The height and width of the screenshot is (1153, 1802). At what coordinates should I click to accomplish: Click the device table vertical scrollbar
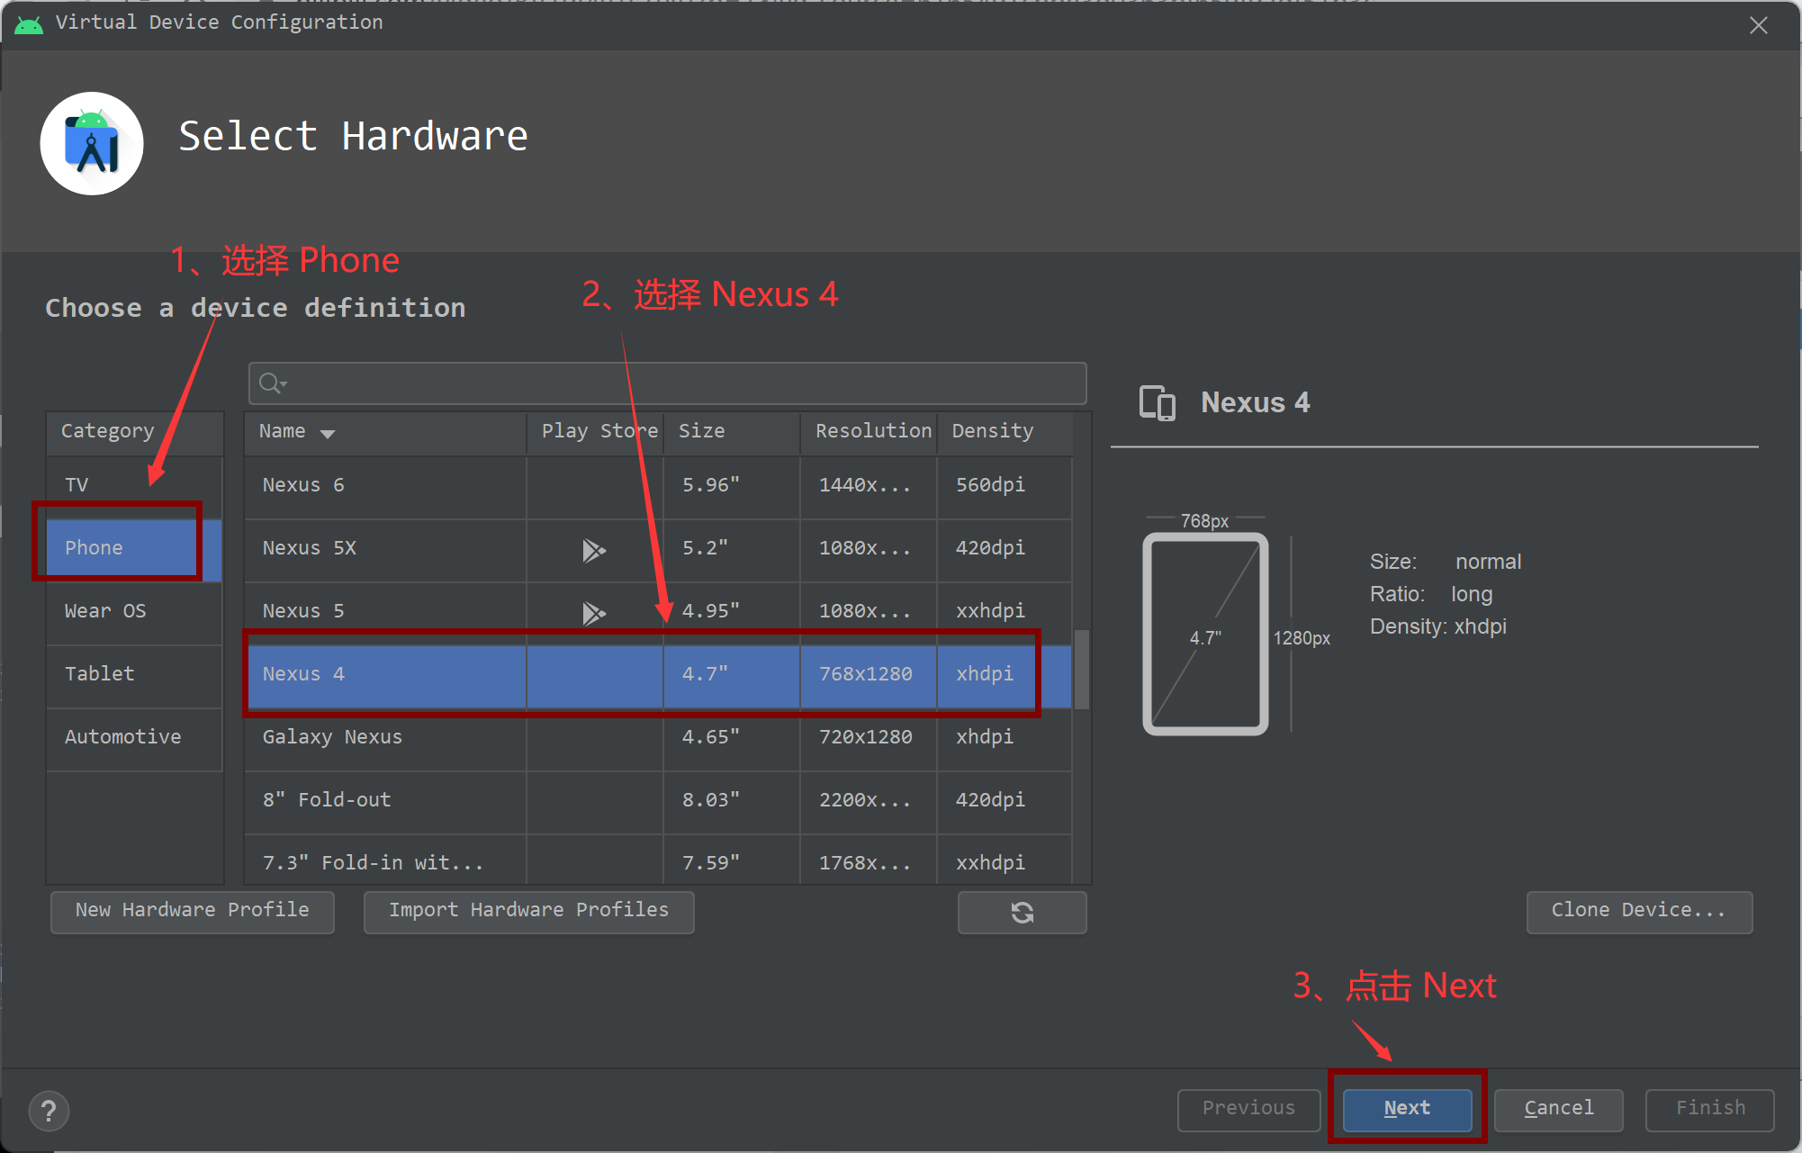[1082, 670]
